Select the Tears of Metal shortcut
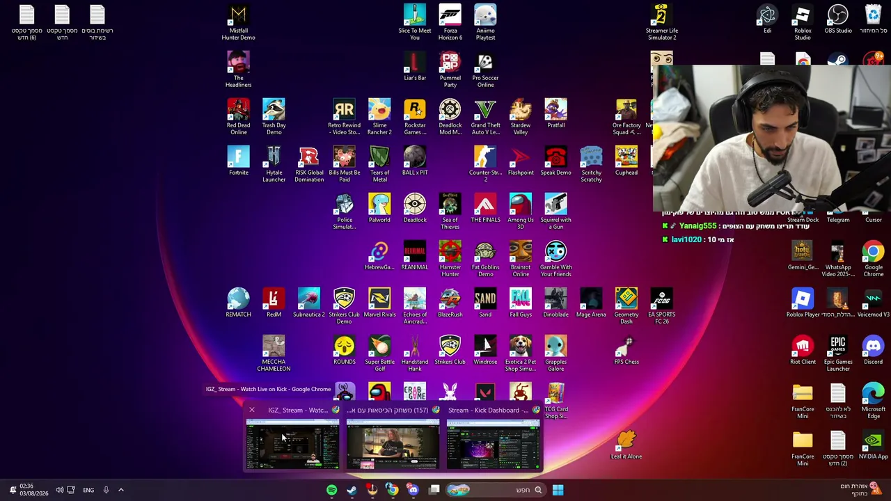Viewport: 891px width, 501px height. pos(379,164)
